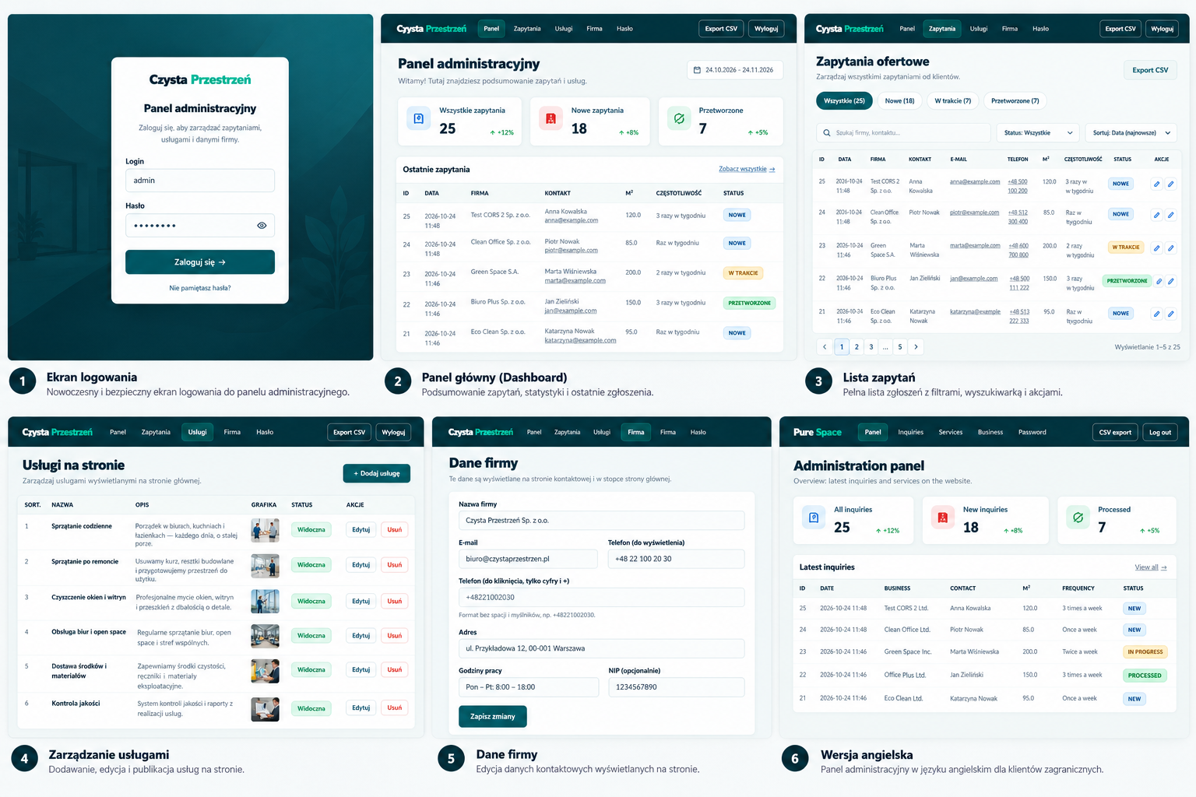Toggle Widoczna status for Obsługa biur i open space

(x=311, y=636)
